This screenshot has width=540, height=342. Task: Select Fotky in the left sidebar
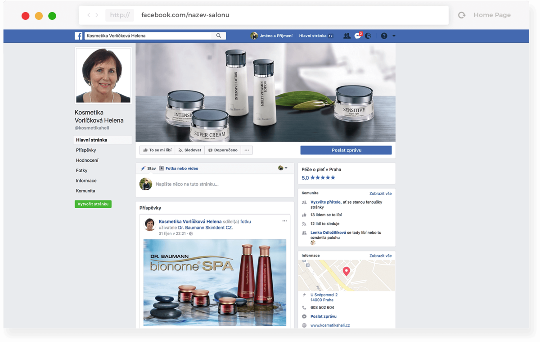82,170
